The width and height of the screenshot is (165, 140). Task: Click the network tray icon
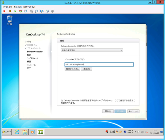click(142, 132)
